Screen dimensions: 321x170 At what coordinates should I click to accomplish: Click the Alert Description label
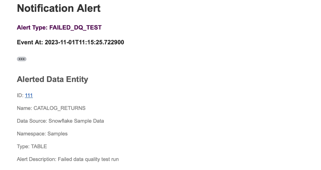pyautogui.click(x=36, y=159)
